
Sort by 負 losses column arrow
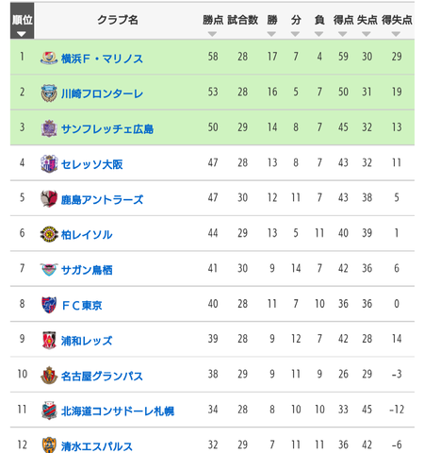pos(318,34)
